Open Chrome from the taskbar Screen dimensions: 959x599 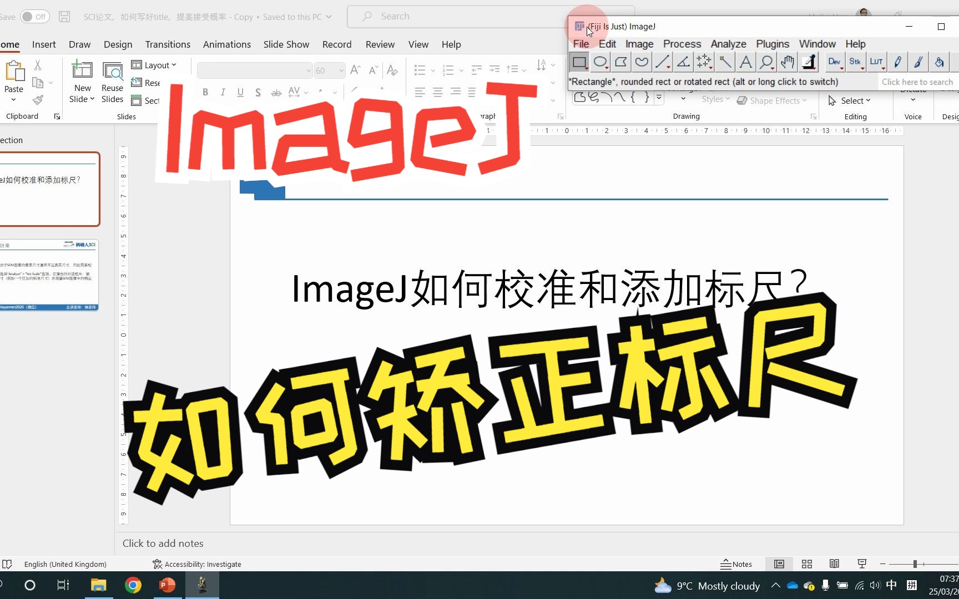(133, 585)
